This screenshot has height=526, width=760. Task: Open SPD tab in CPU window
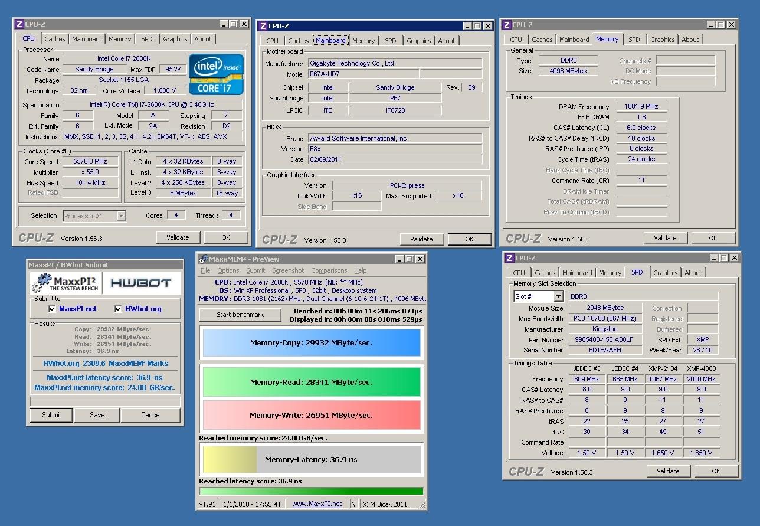[147, 39]
